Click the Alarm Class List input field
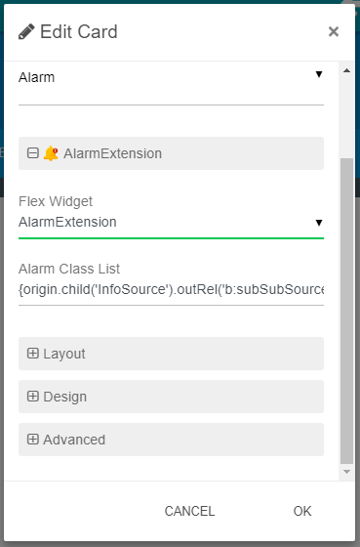The image size is (360, 547). click(x=171, y=289)
